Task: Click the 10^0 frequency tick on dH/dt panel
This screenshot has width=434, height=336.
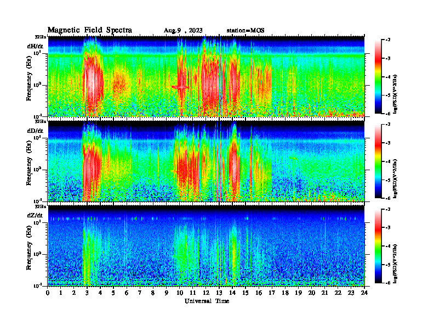Action: pos(37,85)
